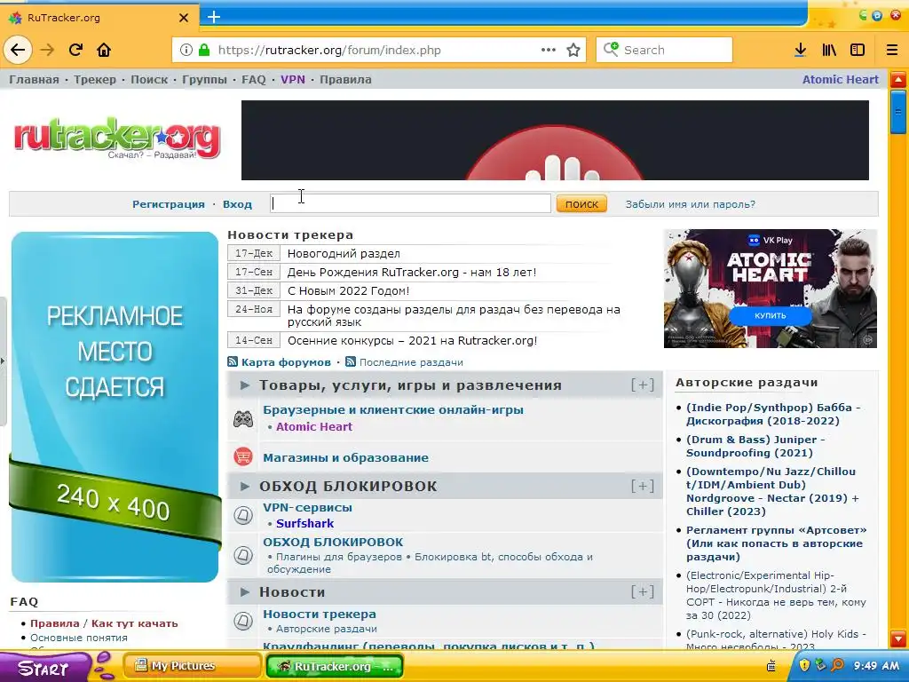Screen dimensions: 909x682
Task: Click the forum icon beside Новости трекера
Action: pyautogui.click(x=243, y=621)
